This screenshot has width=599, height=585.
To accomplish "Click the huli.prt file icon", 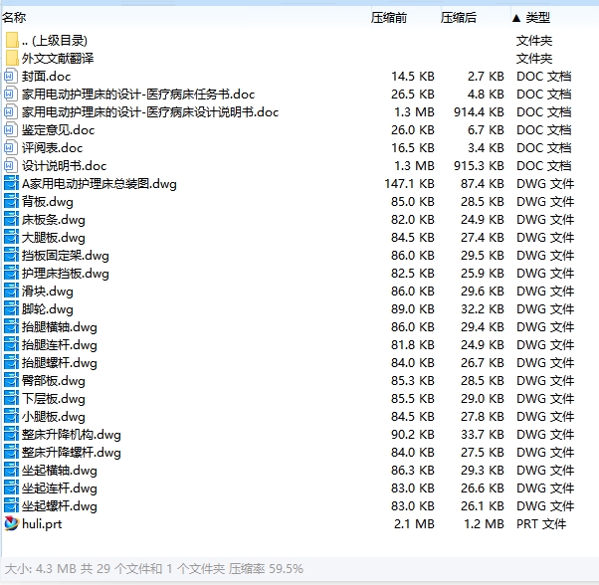I will [x=11, y=523].
